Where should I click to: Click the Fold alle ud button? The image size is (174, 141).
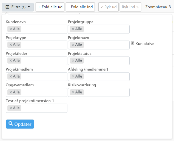pyautogui.click(x=50, y=7)
